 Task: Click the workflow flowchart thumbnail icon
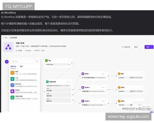tap(8, 47)
